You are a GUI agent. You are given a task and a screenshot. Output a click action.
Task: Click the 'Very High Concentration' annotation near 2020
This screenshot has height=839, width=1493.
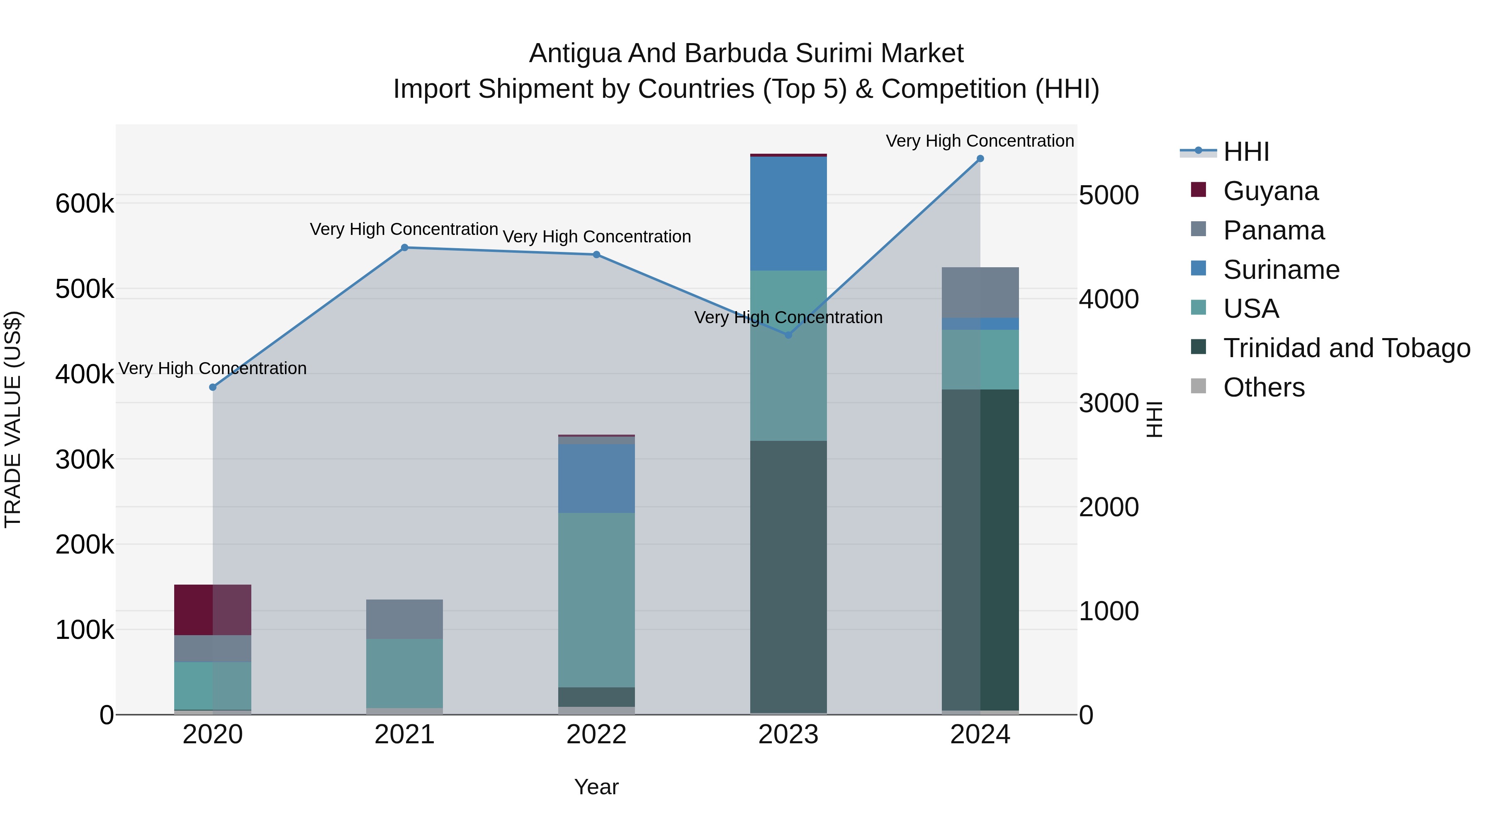[x=212, y=368]
